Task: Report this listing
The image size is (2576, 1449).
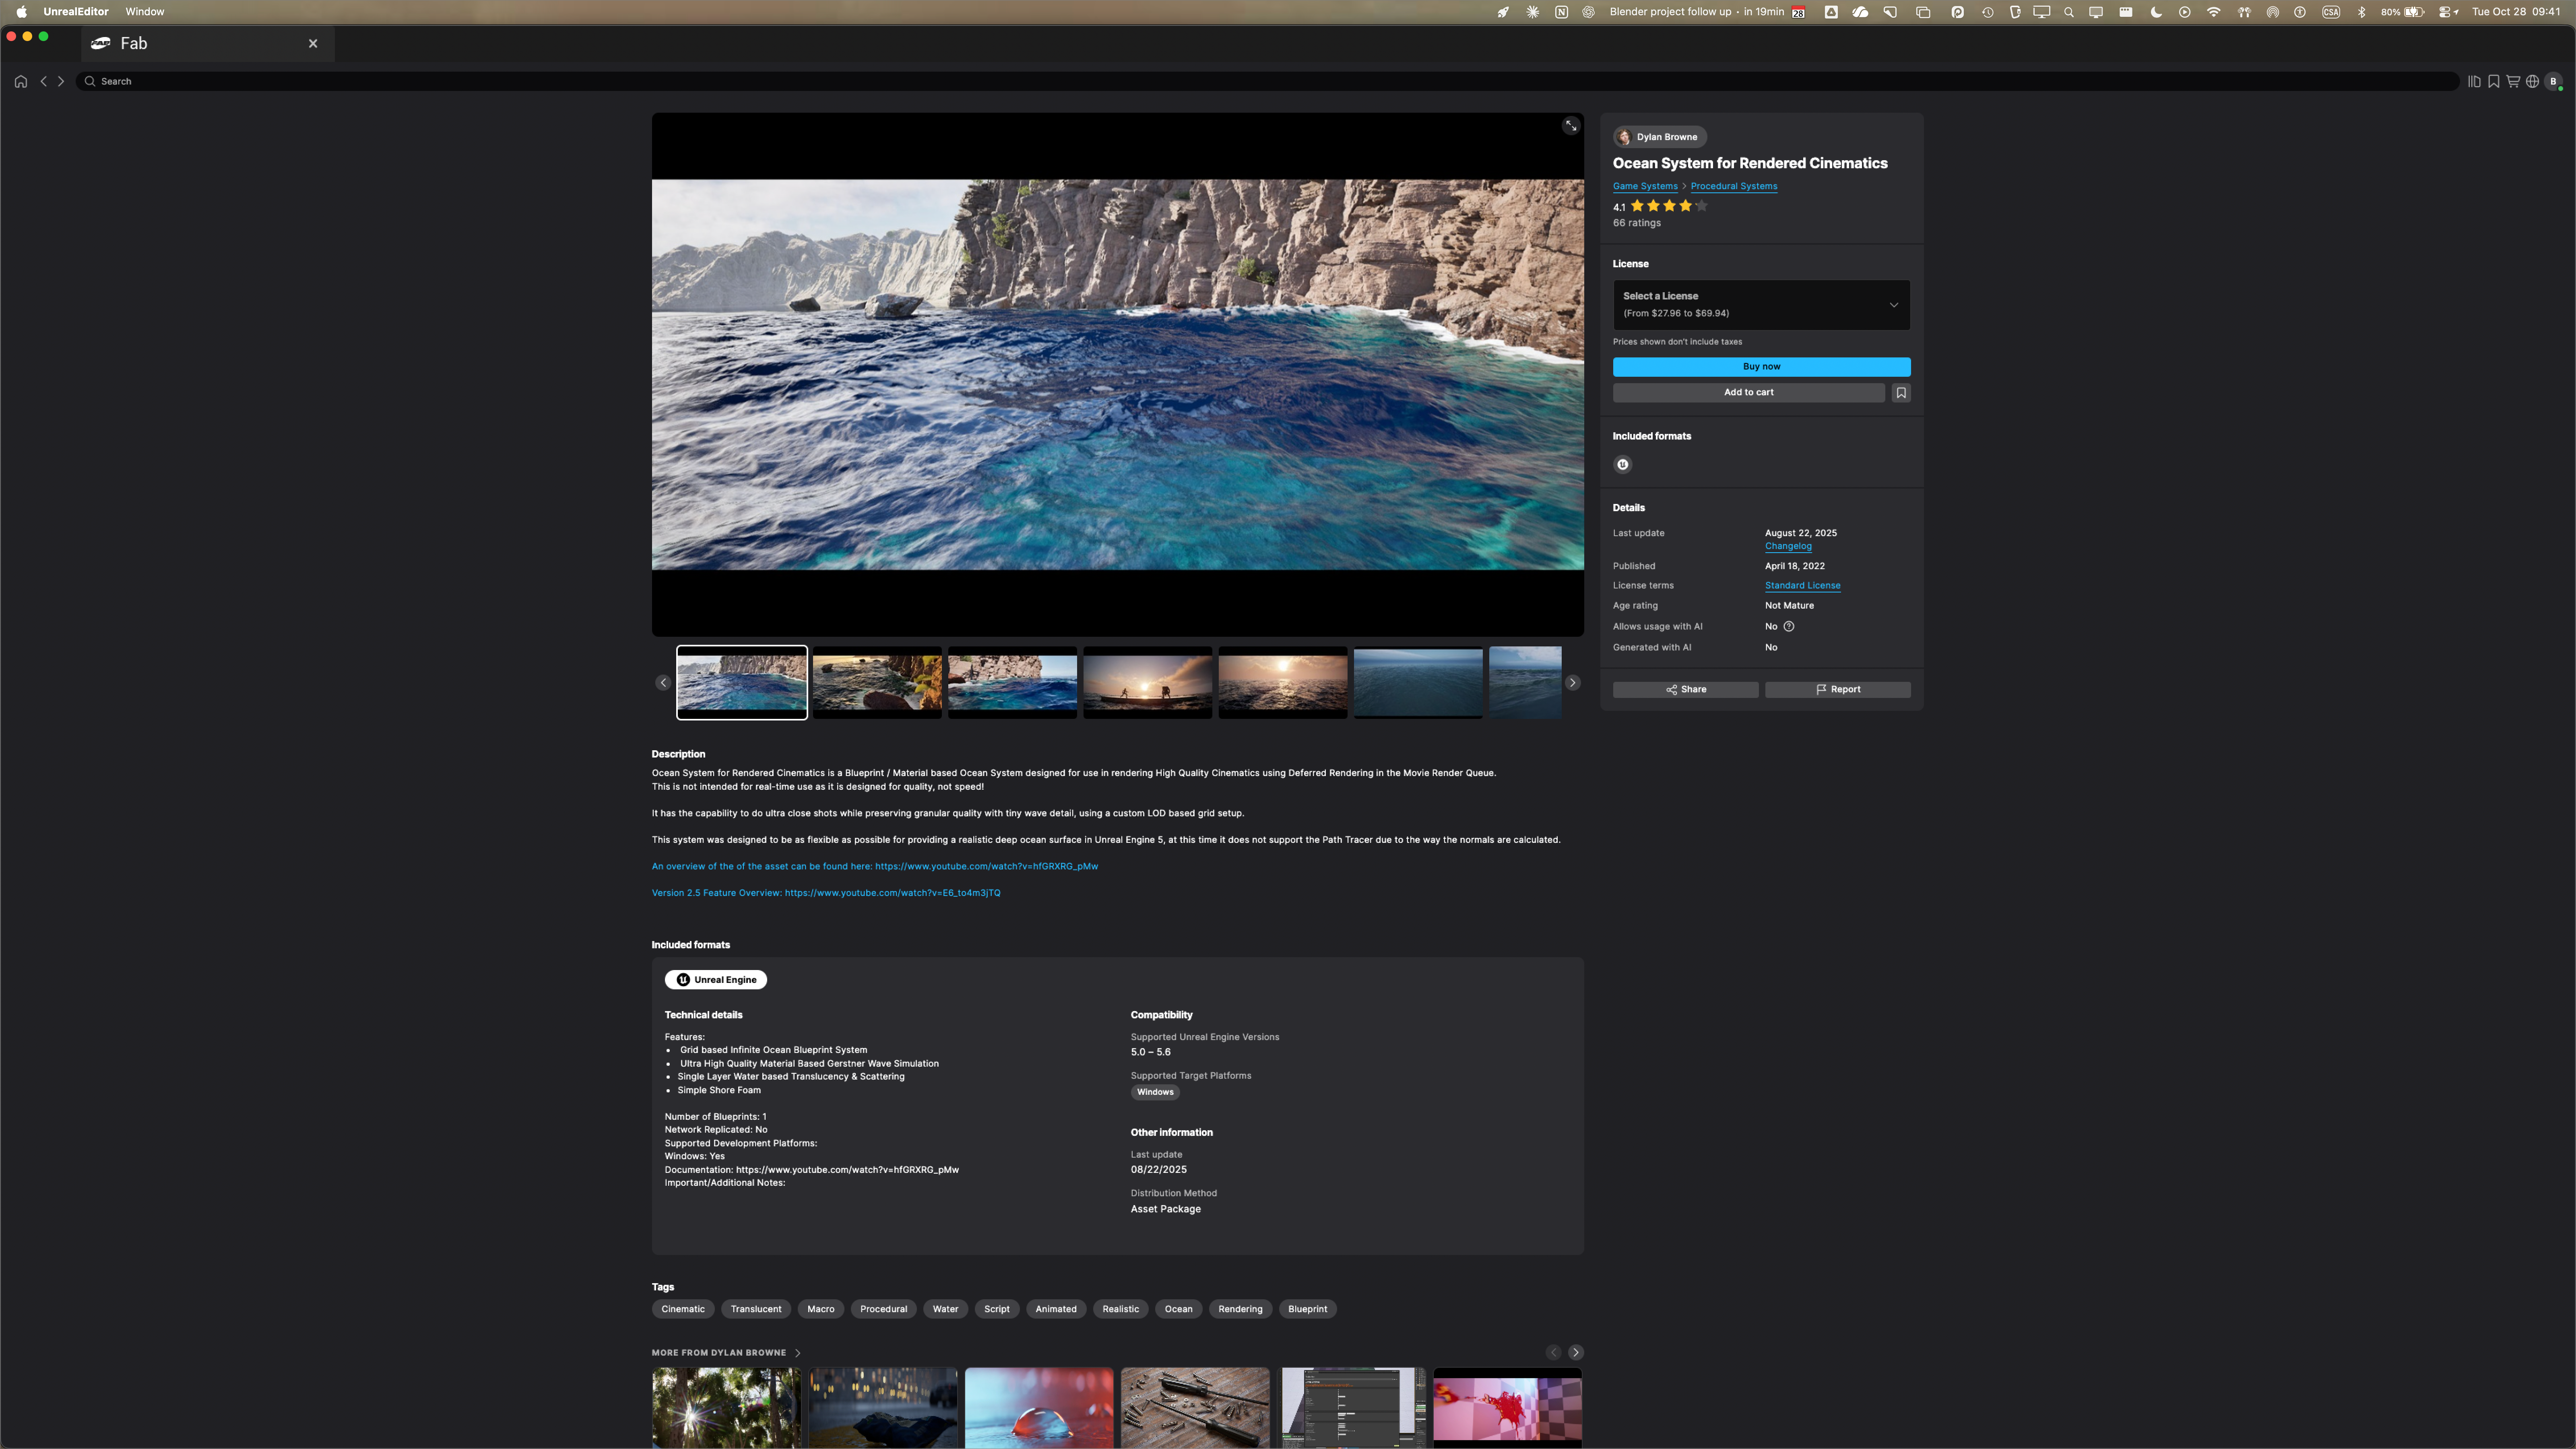Action: click(x=1837, y=690)
